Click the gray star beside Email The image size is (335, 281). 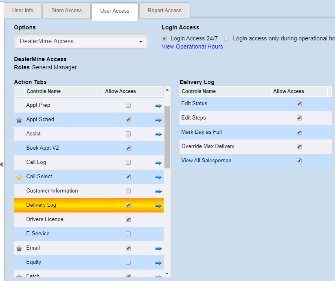tap(19, 248)
